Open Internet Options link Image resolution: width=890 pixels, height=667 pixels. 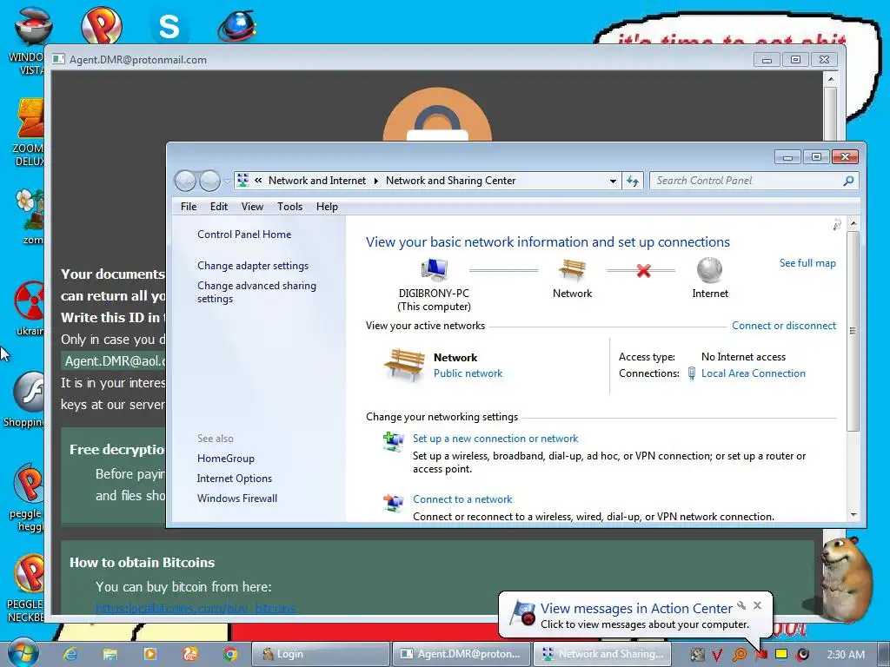coord(235,479)
